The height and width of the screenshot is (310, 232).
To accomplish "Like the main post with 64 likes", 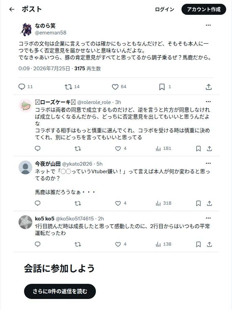I will tap(115, 87).
